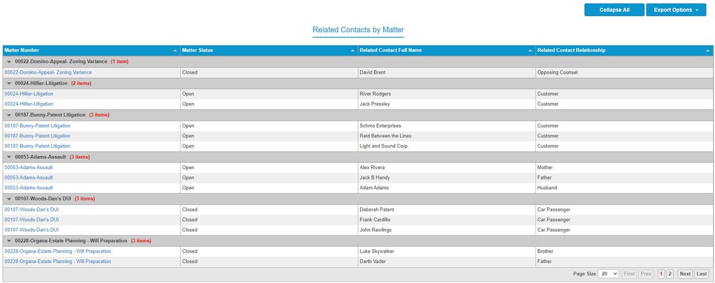Sort by Related Contact Full Name arrow
715x283 pixels.
pos(530,51)
